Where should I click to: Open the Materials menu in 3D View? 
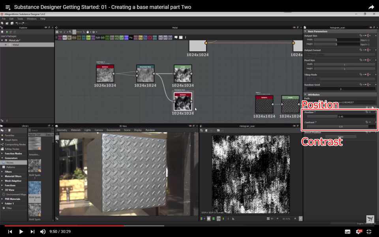pos(76,130)
